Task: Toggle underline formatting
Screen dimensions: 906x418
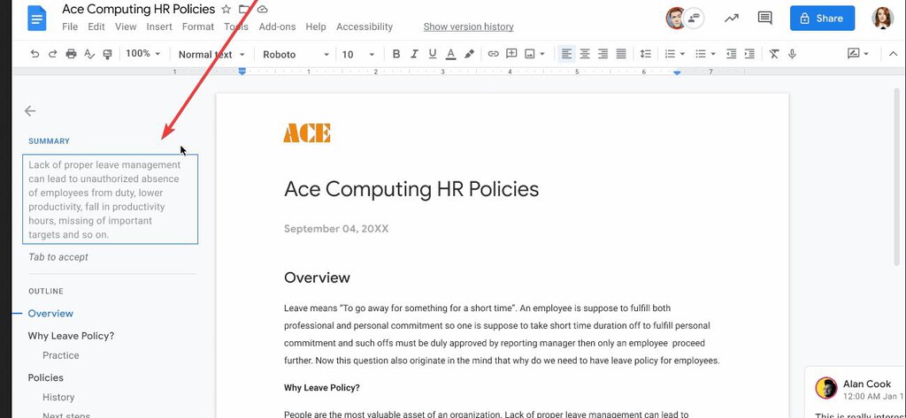Action: tap(432, 54)
